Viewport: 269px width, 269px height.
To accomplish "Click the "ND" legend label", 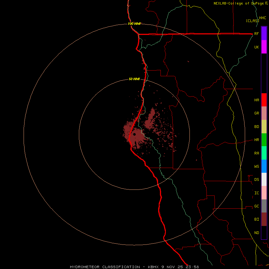I will pos(256,233).
